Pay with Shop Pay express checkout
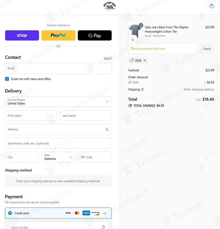220x229 pixels. tap(22, 35)
